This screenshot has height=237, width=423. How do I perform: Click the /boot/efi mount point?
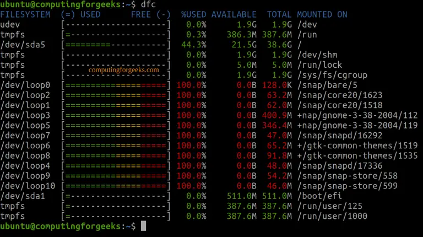319,196
